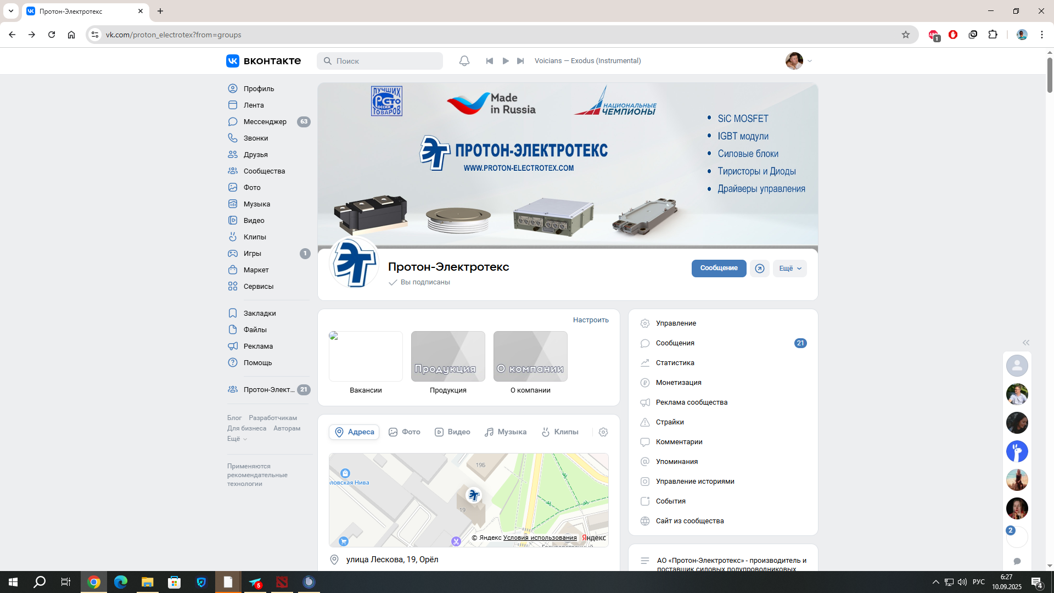Expand footer Ещё links
Image resolution: width=1054 pixels, height=593 pixels.
coord(237,439)
